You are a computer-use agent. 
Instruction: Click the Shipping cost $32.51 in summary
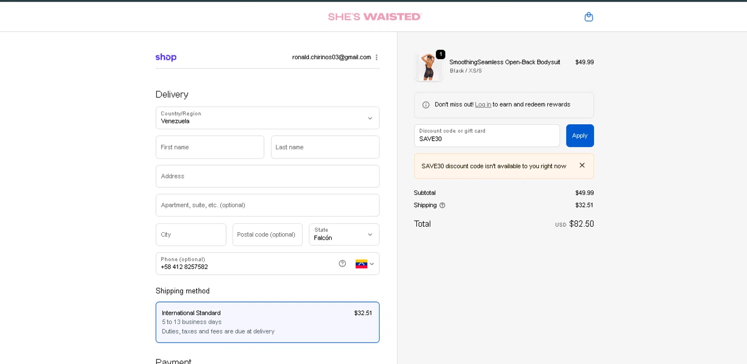(584, 205)
